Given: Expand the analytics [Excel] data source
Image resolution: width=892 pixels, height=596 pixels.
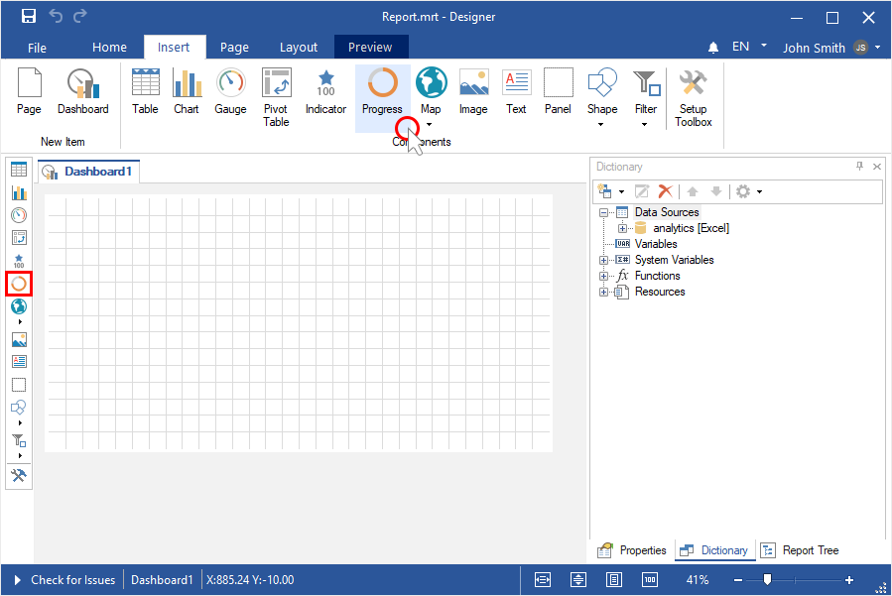Looking at the screenshot, I should click(622, 228).
